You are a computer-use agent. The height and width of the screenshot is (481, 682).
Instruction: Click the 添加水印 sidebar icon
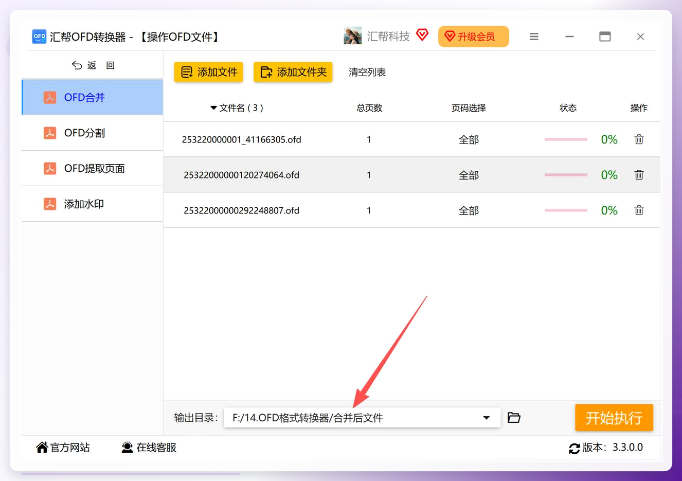pos(50,204)
